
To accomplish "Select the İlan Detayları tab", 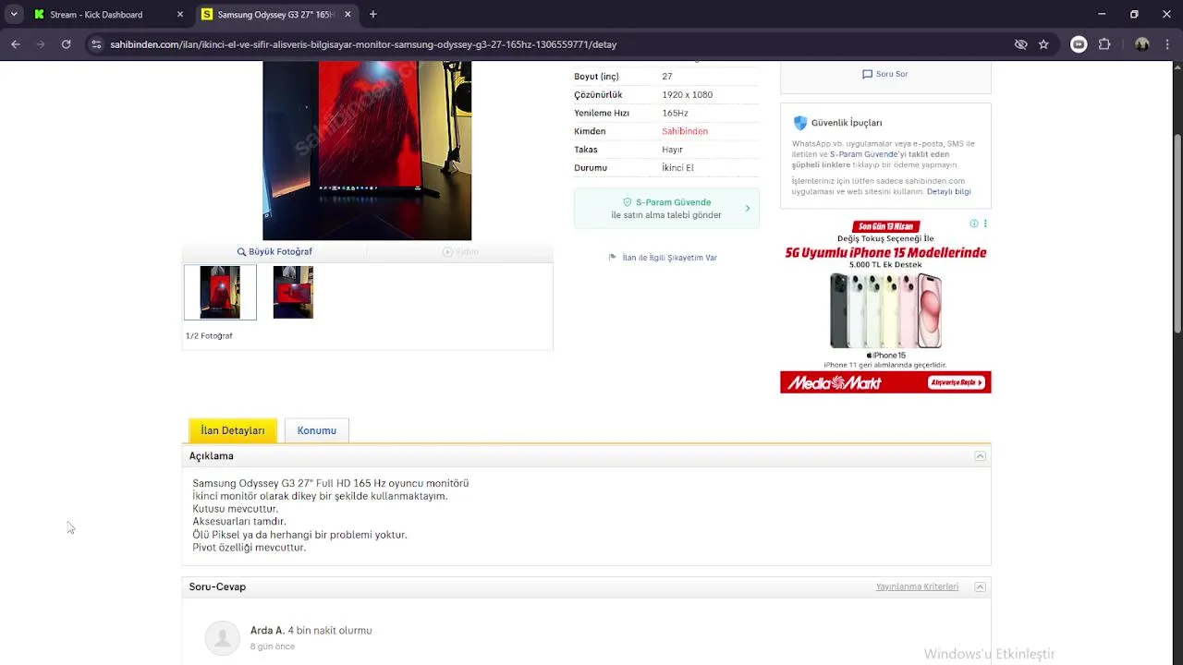I will tap(233, 430).
